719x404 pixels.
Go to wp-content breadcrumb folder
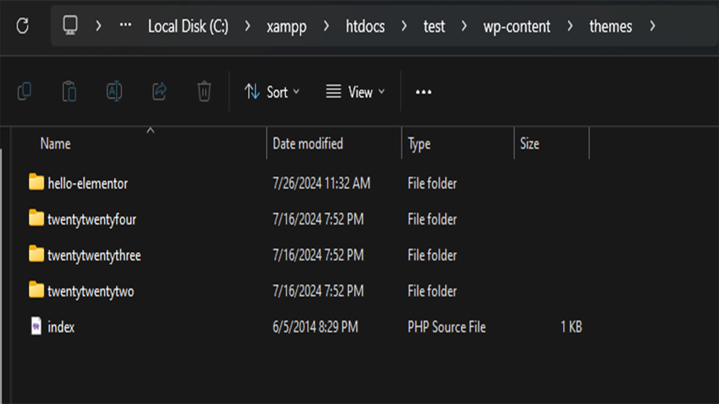(517, 27)
